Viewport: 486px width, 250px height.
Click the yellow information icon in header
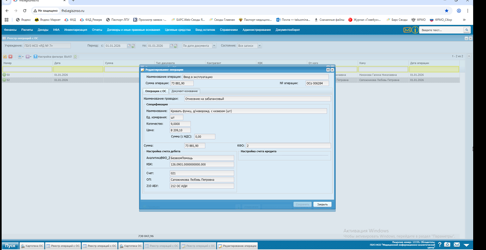(x=415, y=30)
